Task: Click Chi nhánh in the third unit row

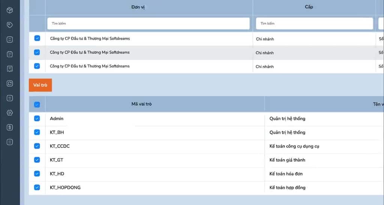Action: click(264, 66)
